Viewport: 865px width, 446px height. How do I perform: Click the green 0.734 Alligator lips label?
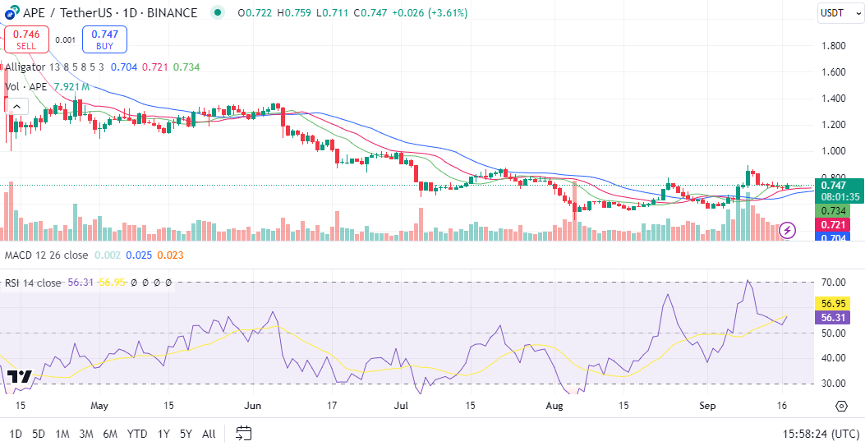tap(832, 210)
